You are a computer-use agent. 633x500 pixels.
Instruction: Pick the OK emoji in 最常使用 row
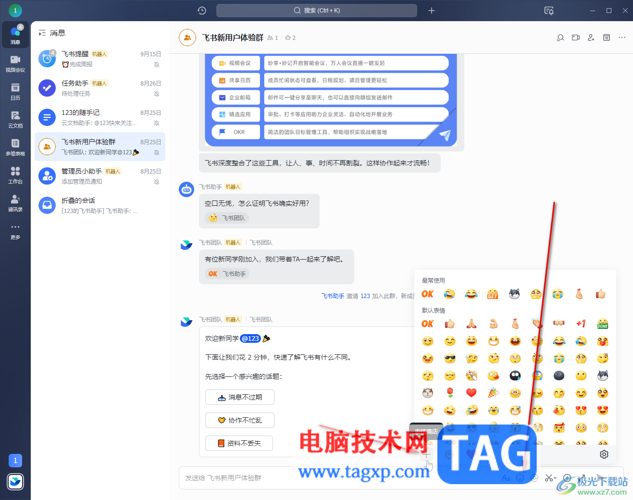(428, 294)
